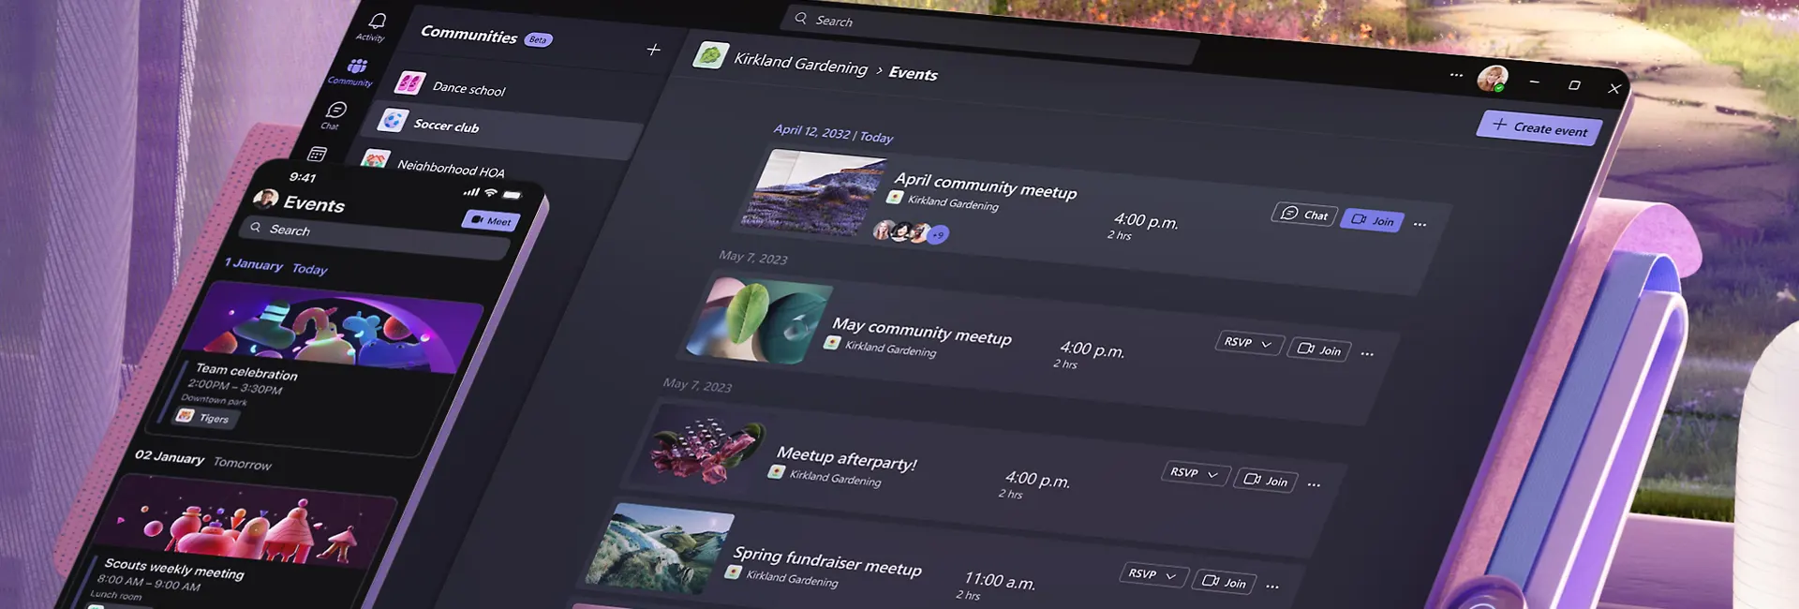This screenshot has height=609, width=1799.
Task: Tap the phone profile avatar beside Events
Action: (x=266, y=198)
